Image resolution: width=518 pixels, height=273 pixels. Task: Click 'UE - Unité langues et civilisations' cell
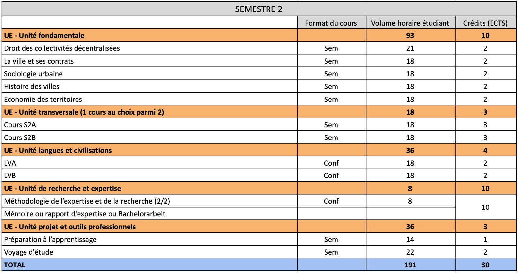click(58, 150)
